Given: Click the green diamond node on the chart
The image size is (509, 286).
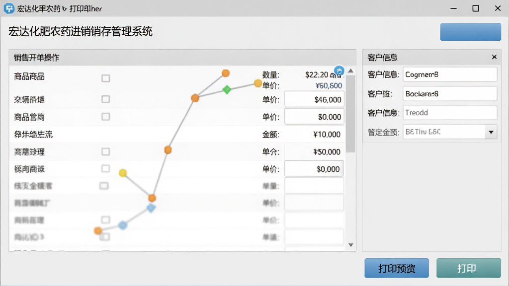Looking at the screenshot, I should [x=227, y=89].
